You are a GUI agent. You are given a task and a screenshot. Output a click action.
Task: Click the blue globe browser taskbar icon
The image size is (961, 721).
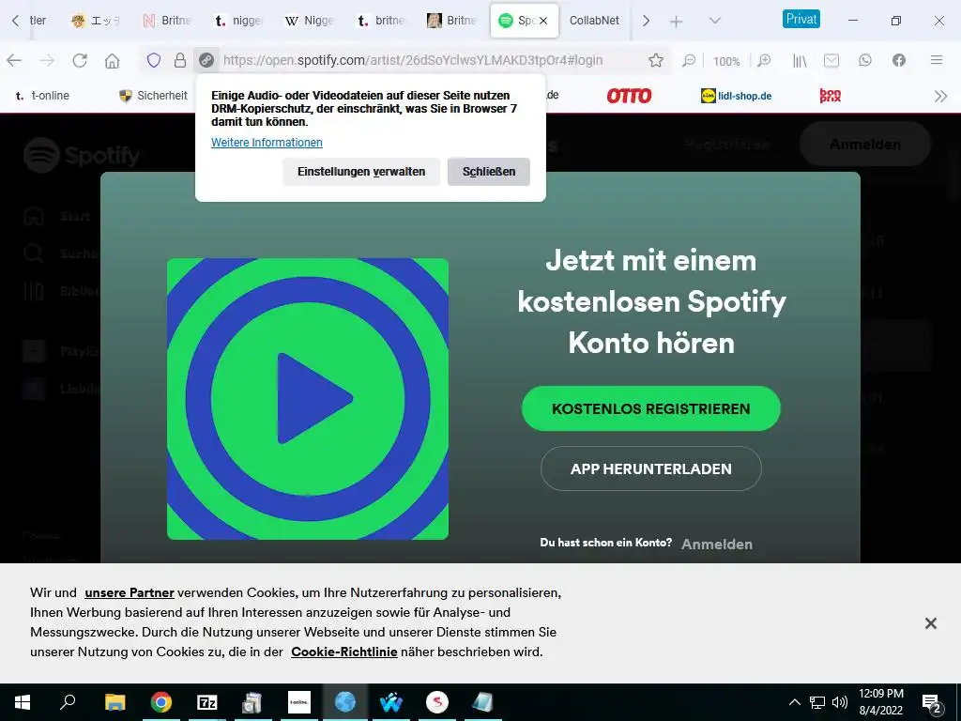pyautogui.click(x=345, y=702)
